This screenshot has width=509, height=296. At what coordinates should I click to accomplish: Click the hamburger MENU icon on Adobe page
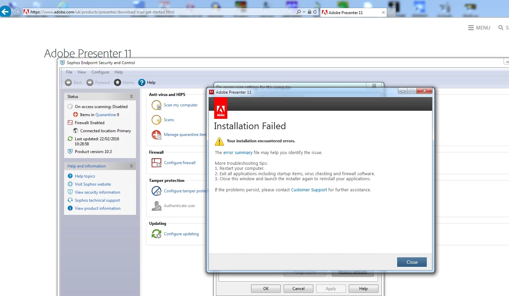click(471, 28)
